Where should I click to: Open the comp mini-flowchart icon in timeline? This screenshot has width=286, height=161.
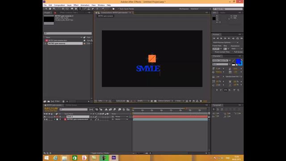coord(91,110)
